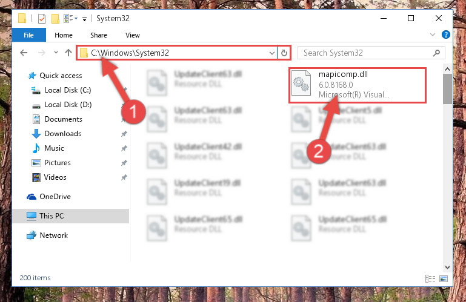The width and height of the screenshot is (466, 302).
Task: Click the Back navigation arrow
Action: click(x=24, y=53)
